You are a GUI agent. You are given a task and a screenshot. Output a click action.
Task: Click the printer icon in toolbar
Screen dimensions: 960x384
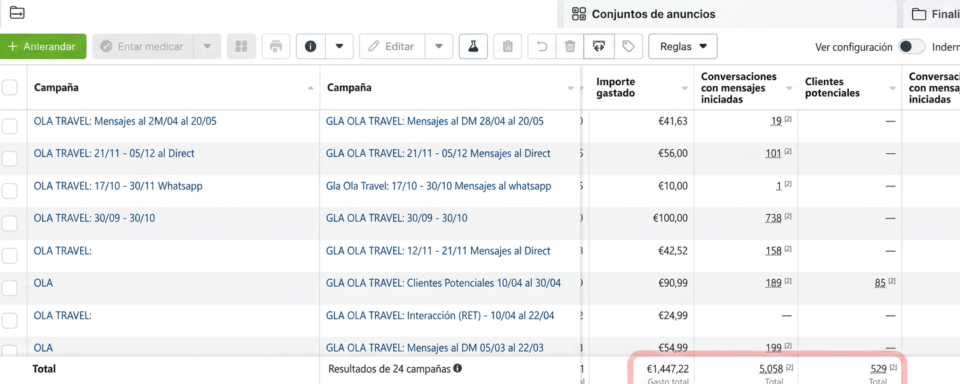pos(276,46)
